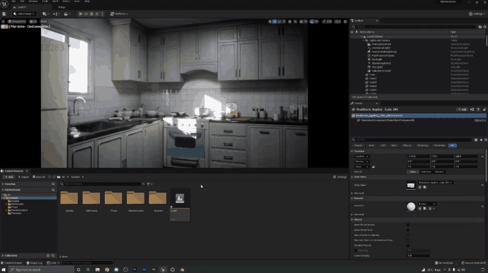Click the Import button in Content Browser

23,177
